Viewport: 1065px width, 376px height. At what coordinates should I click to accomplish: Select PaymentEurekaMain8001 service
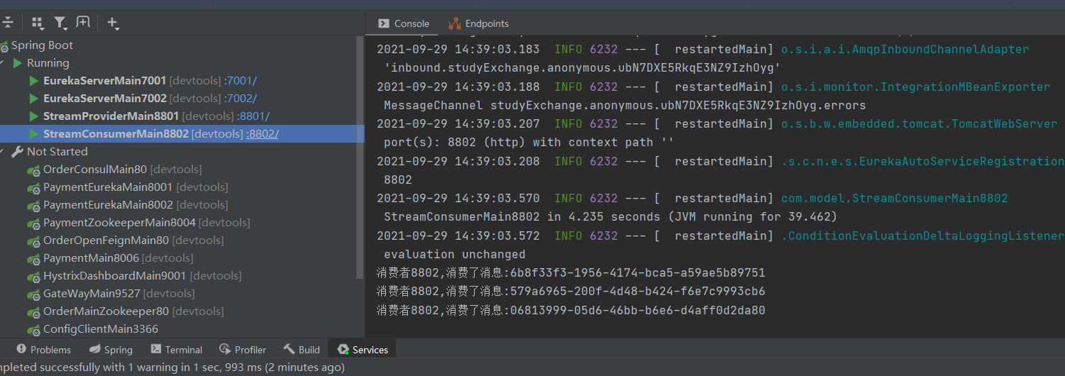(108, 187)
